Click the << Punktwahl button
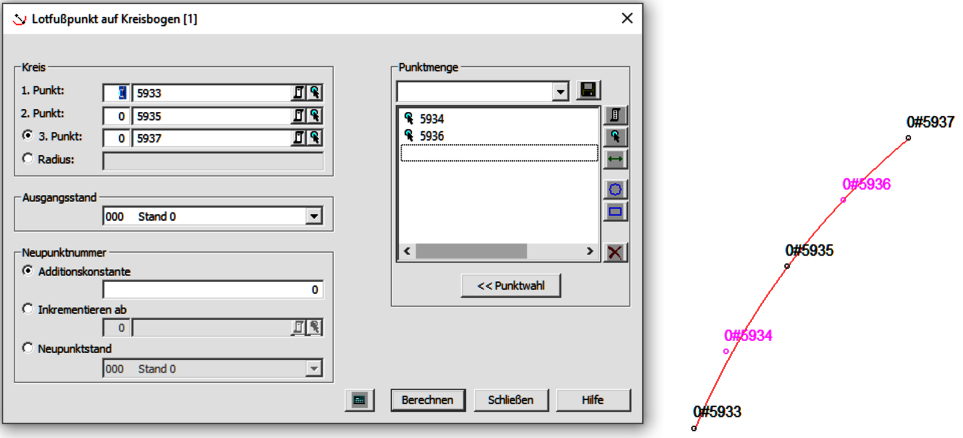 [x=510, y=286]
